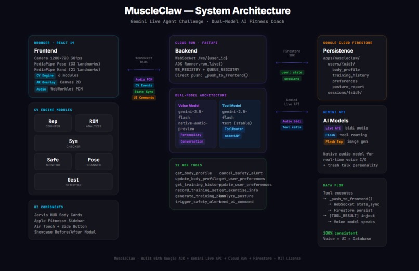Click the footer 'Built with Google ADK' line
This screenshot has width=419, height=271.
207,259
